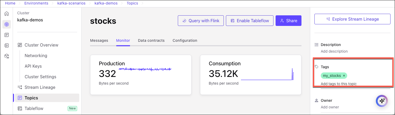Click the purple Share button
The image size is (395, 115).
point(289,21)
